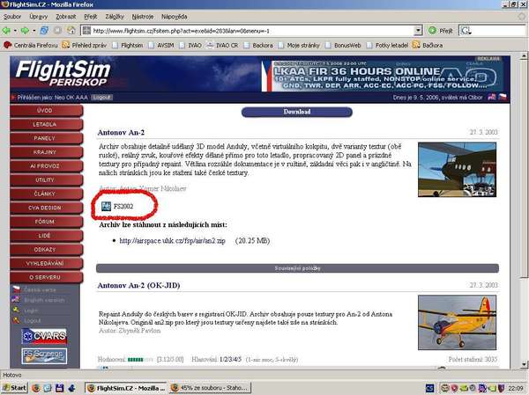The image size is (529, 395).
Task: Open the ČLÁNKY sidebar section
Action: pyautogui.click(x=46, y=194)
